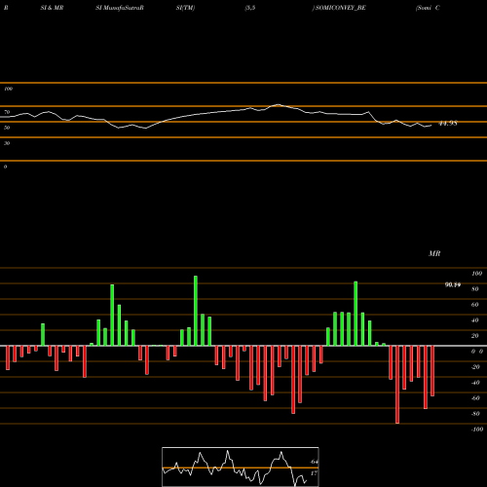This screenshot has width=487, height=487.
Task: Click the 80 label on MR axis
Action: coord(475,289)
